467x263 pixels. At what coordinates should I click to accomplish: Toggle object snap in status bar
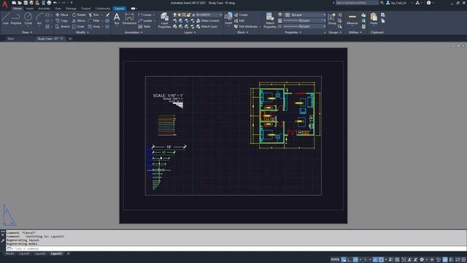(381, 260)
